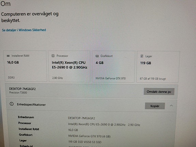The height and width of the screenshot is (147, 196).
Task: Click the Kopiér button for device specifications
Action: point(155,106)
